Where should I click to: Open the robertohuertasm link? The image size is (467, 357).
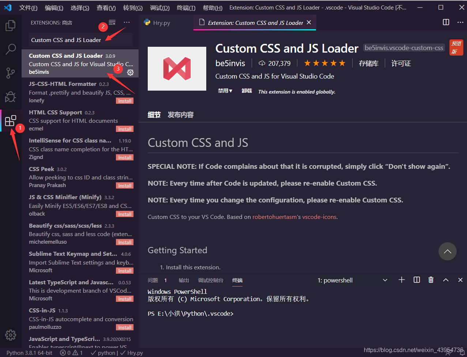275,217
